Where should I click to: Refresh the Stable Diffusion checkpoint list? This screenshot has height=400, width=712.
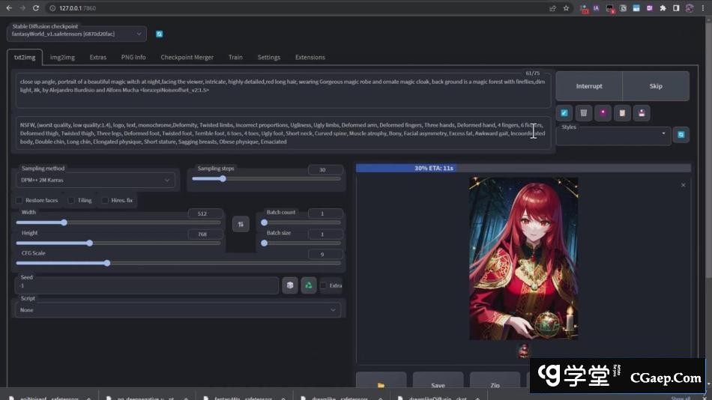click(x=159, y=34)
